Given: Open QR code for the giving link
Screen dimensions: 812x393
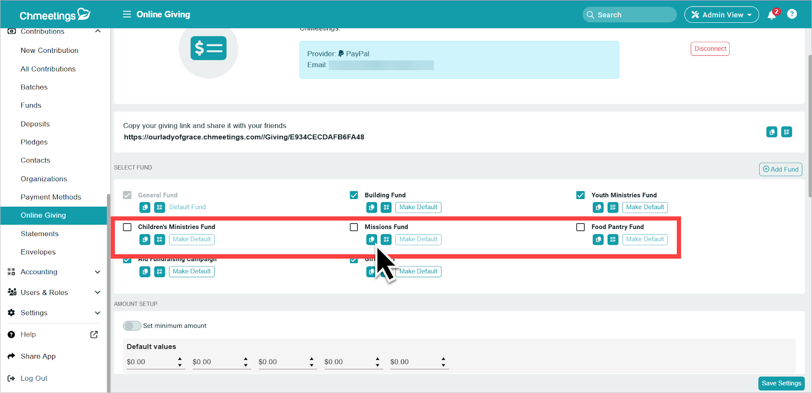Looking at the screenshot, I should 786,132.
